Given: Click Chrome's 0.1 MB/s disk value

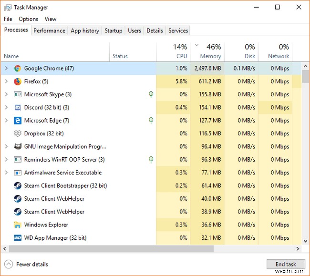Looking at the screenshot, I should click(244, 68).
